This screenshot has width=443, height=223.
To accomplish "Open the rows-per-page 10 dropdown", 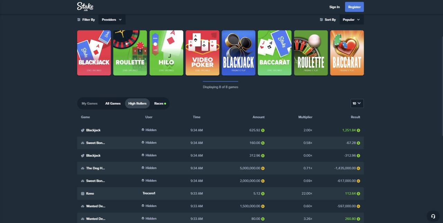I will pos(357,103).
